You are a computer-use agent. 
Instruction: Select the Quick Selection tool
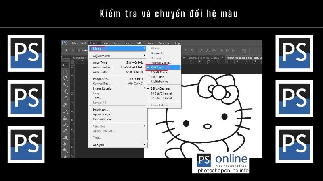[65, 84]
